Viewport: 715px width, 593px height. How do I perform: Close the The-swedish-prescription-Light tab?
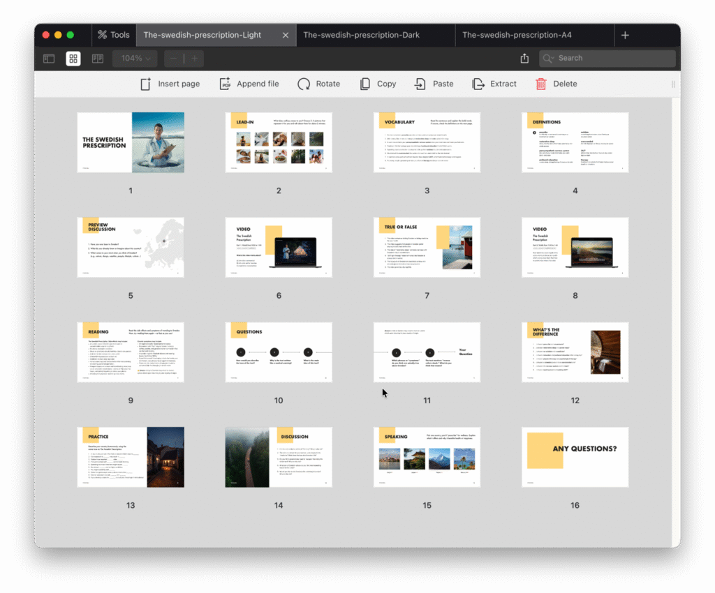[286, 35]
